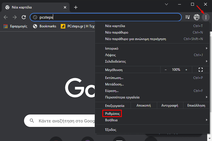This screenshot has width=212, height=141.
Task: Open a new tab with plus button
Action: pyautogui.click(x=76, y=7)
